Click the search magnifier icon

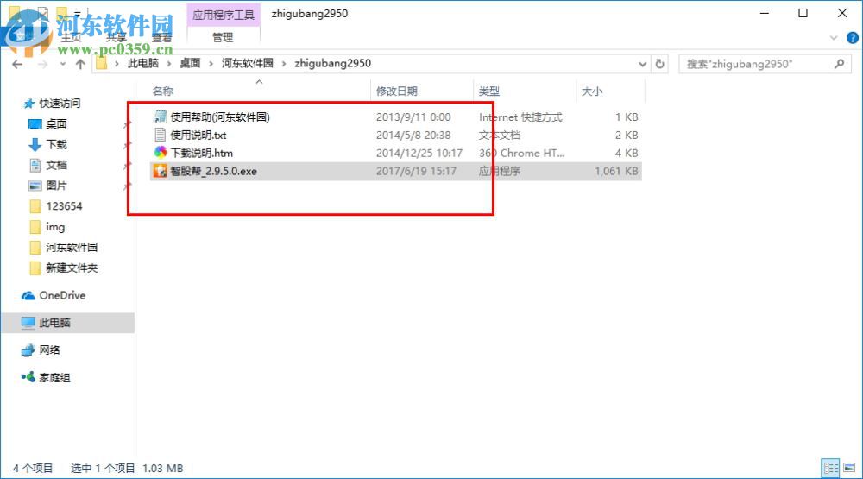click(840, 64)
